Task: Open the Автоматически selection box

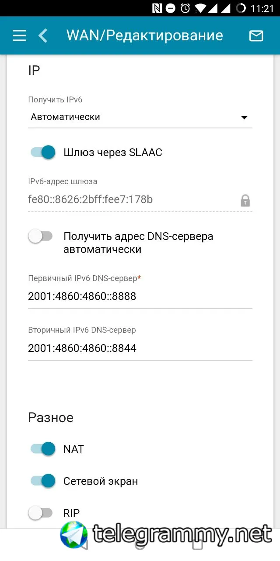Action: tap(131, 117)
